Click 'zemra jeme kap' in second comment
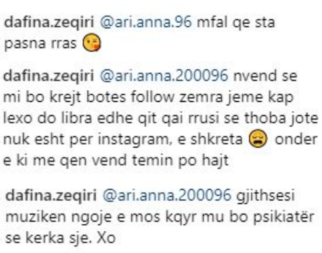 tap(236, 97)
